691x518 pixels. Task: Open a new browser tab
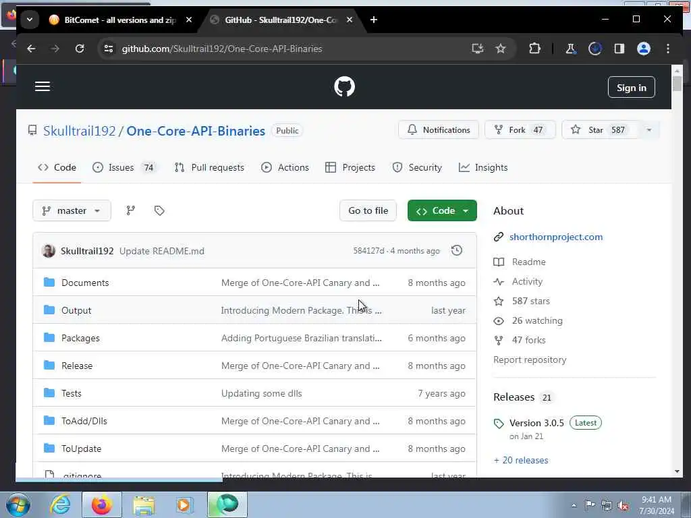[x=373, y=20]
